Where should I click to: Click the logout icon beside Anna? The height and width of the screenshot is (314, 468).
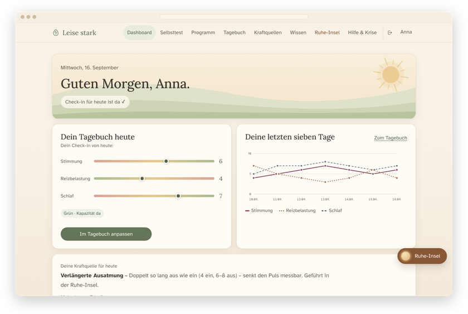(390, 32)
